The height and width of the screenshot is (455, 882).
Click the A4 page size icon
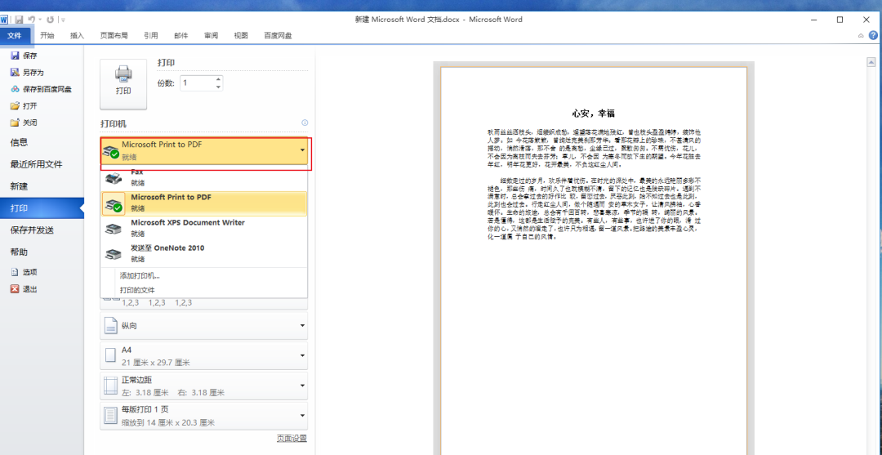(110, 355)
